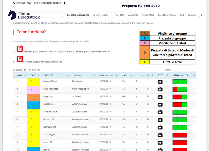Screen dimensions: 209x151
Task: Click the orange category D cell of Nayefday
Action: pos(34,97)
